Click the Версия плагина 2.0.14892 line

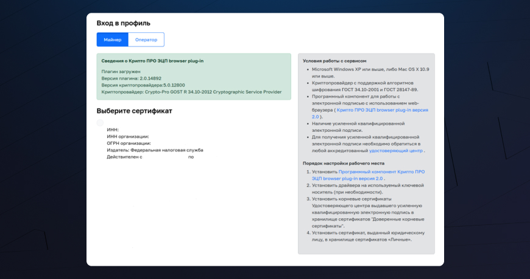point(132,78)
